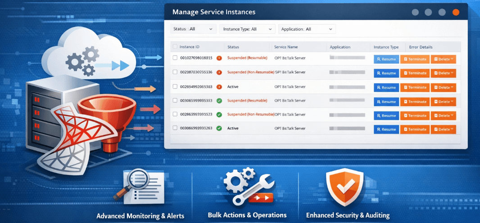Click Resume in Active row with green check

pos(386,129)
